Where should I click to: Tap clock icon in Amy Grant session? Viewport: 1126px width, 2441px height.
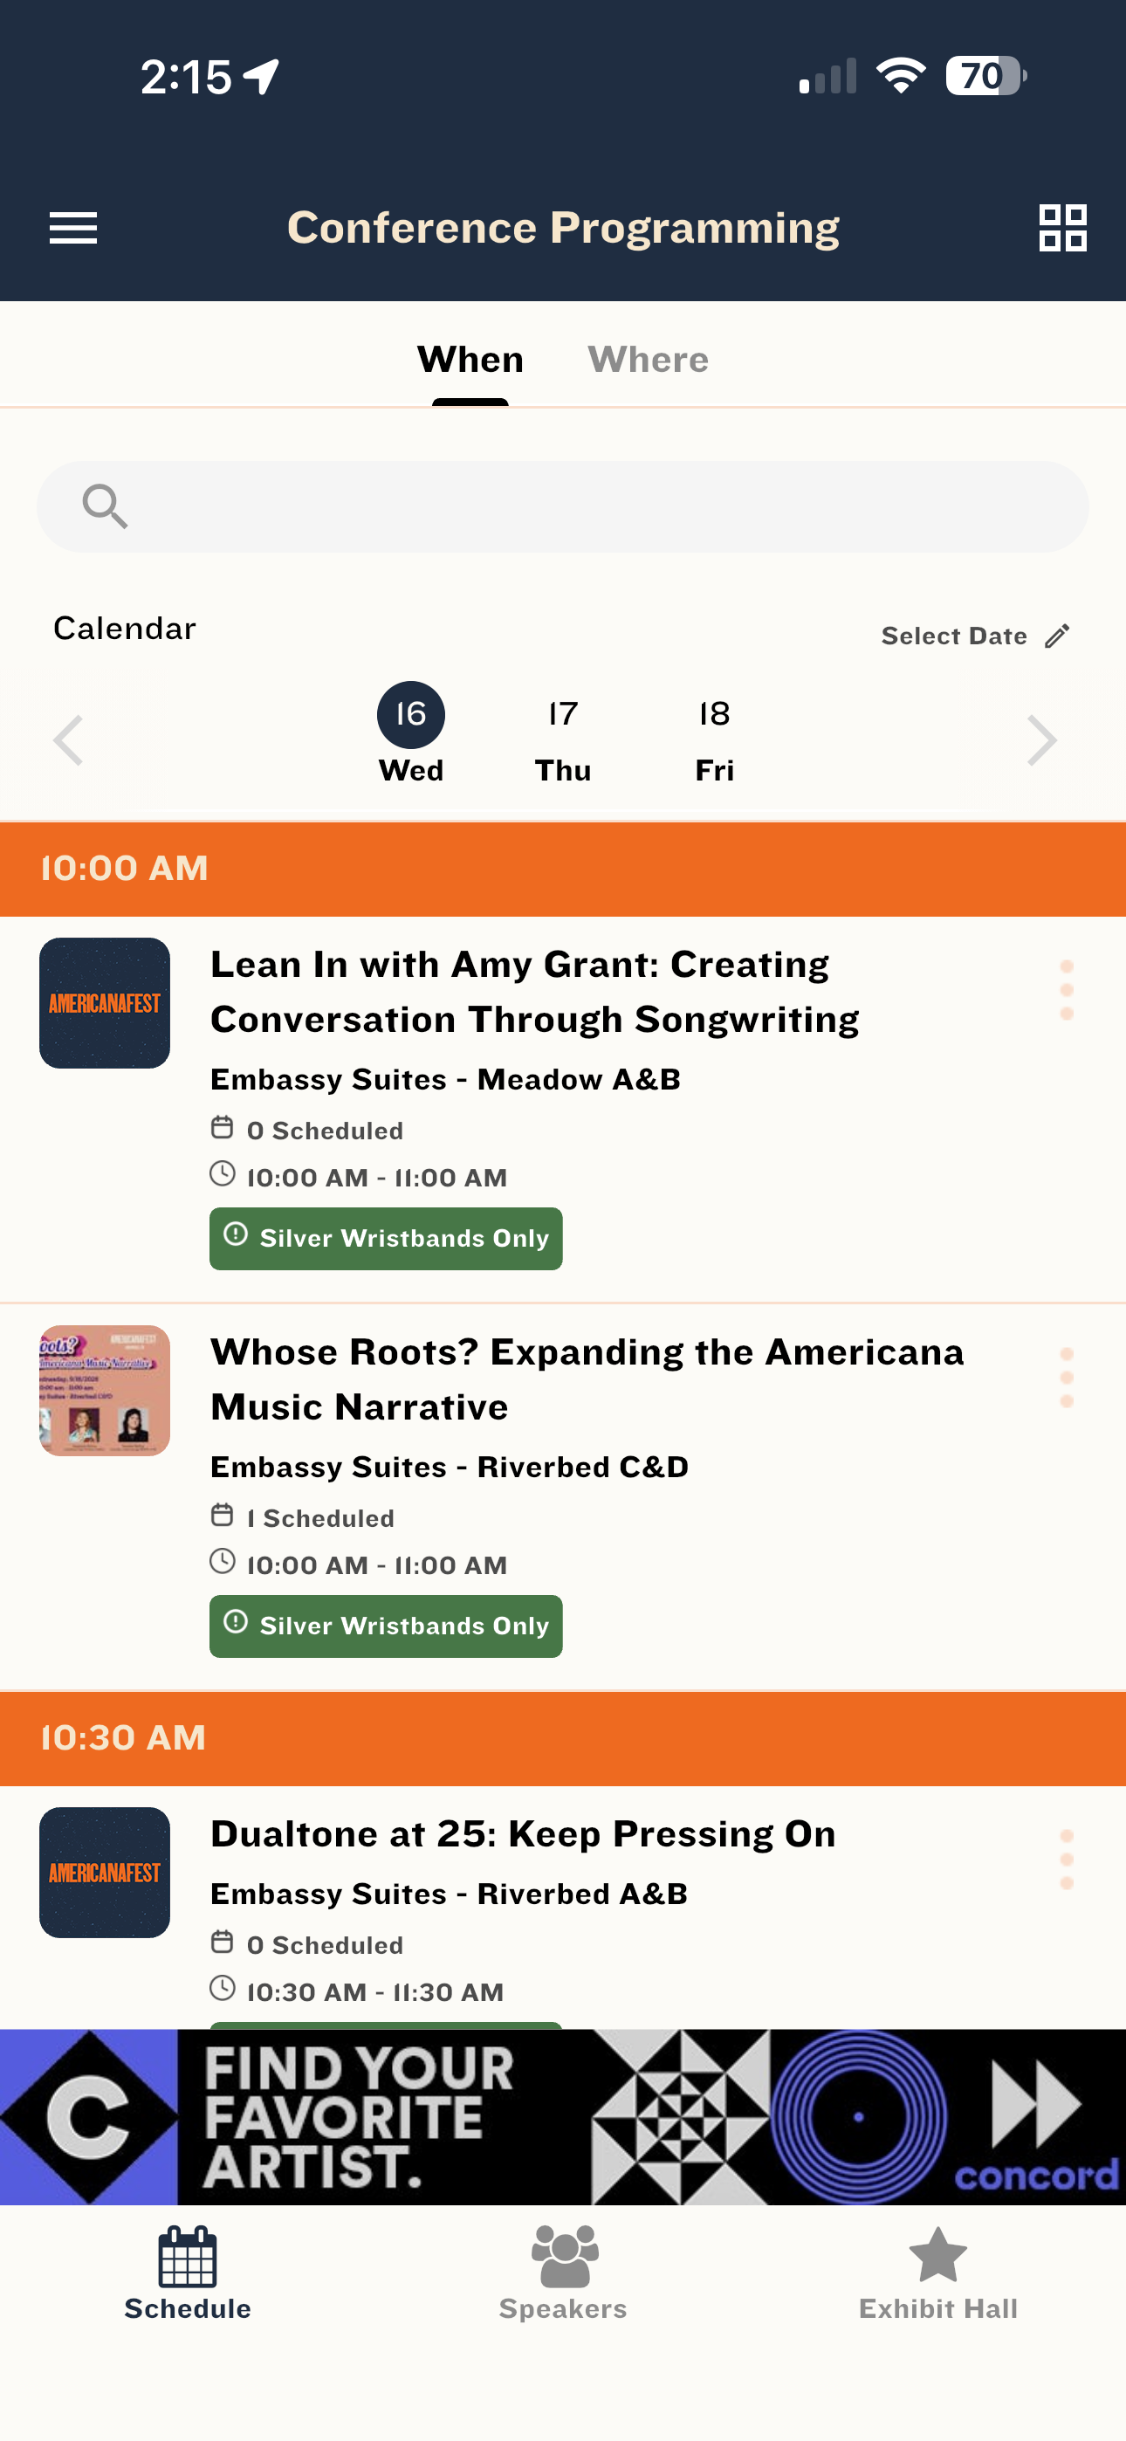(x=222, y=1174)
